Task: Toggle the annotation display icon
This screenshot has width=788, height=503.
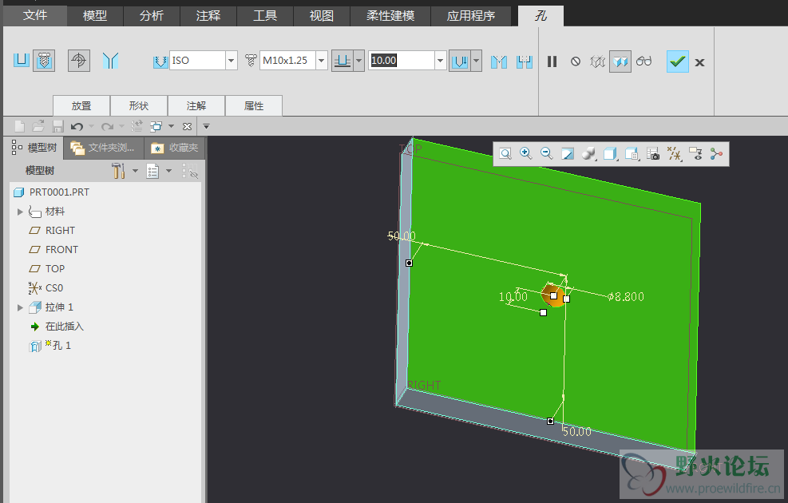Action: 695,154
